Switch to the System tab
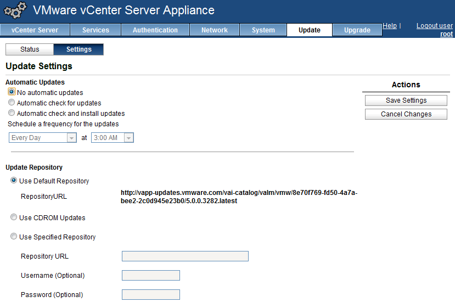The width and height of the screenshot is (455, 302). (x=263, y=30)
